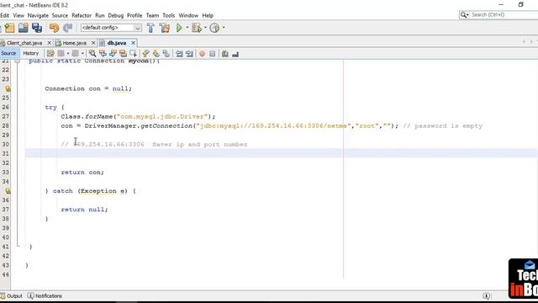Click the Find Selection magnifier icon

click(x=92, y=54)
